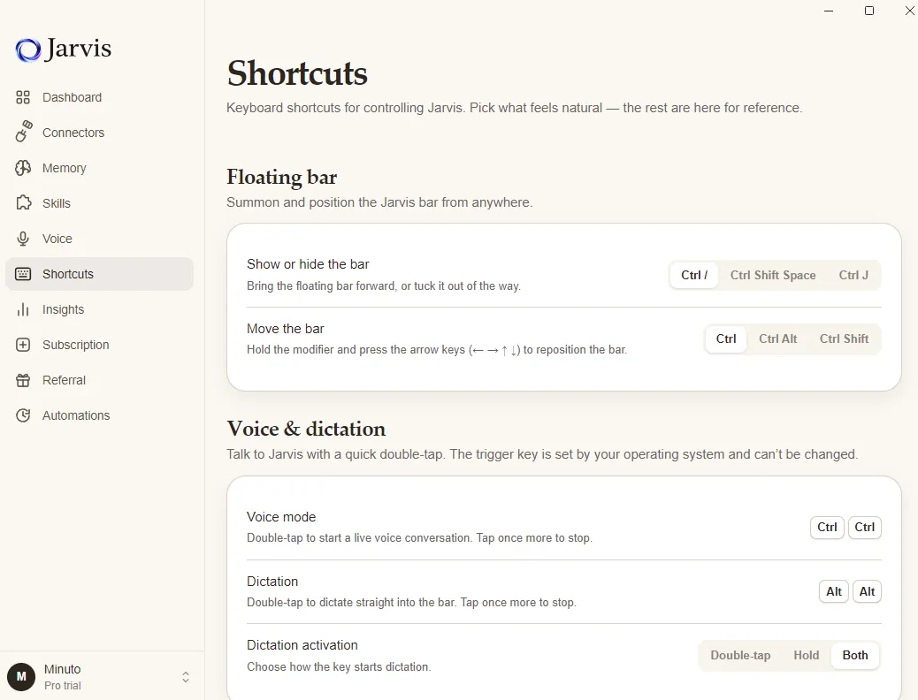The height and width of the screenshot is (700, 918).
Task: Select Ctrl modifier for moving bar
Action: [726, 339]
